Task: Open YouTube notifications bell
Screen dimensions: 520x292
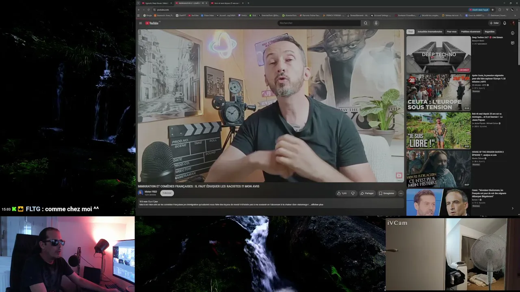Action: click(x=505, y=23)
